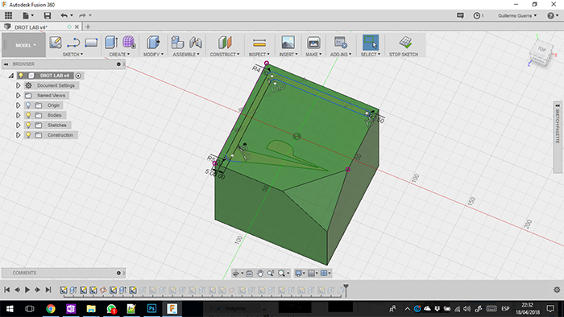This screenshot has height=317, width=564.
Task: Select the New Component assemble icon
Action: tap(177, 43)
